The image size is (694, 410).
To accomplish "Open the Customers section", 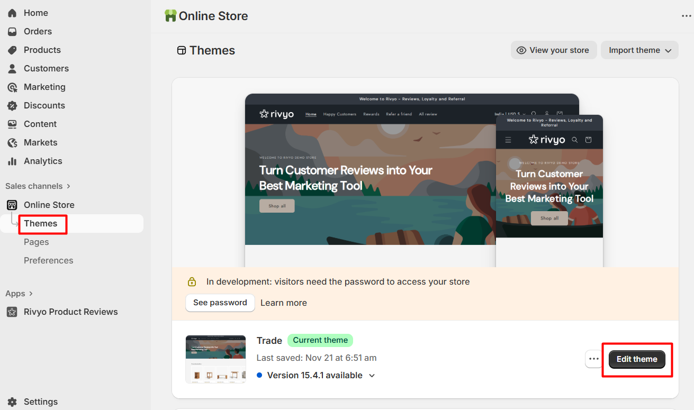I will pos(46,68).
